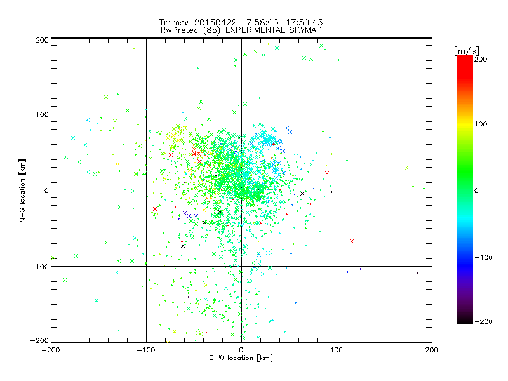
Task: Click the 'E-W location [km]' axis label
Action: (x=241, y=358)
